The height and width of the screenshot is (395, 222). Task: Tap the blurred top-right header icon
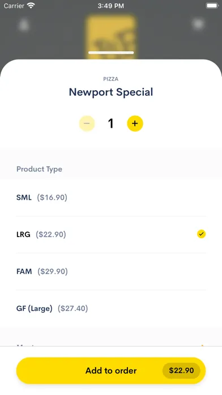point(198,24)
